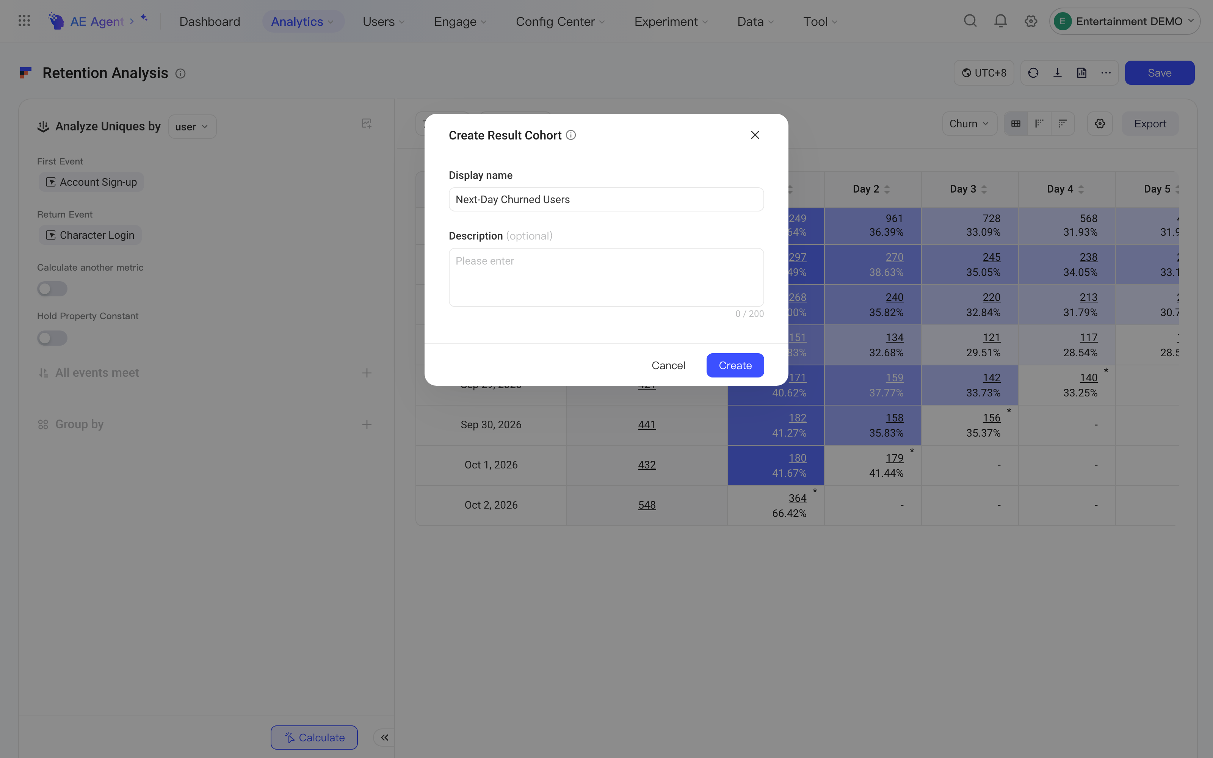This screenshot has height=758, width=1213.
Task: Open the Dashboard tab
Action: click(210, 21)
